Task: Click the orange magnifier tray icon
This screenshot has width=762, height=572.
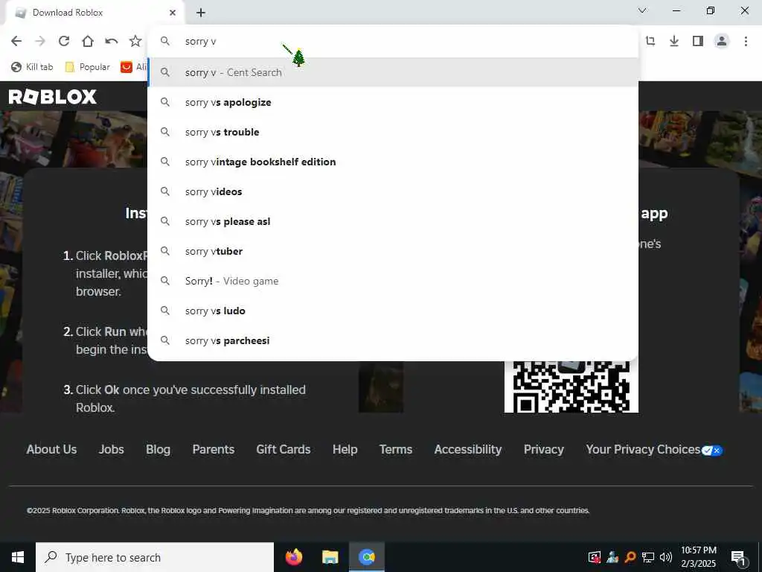Action: 630,557
